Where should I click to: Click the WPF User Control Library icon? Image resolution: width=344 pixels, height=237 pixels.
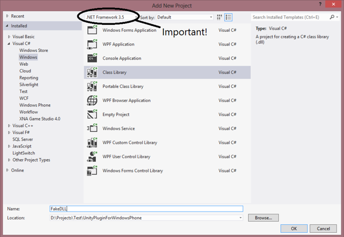coord(92,156)
